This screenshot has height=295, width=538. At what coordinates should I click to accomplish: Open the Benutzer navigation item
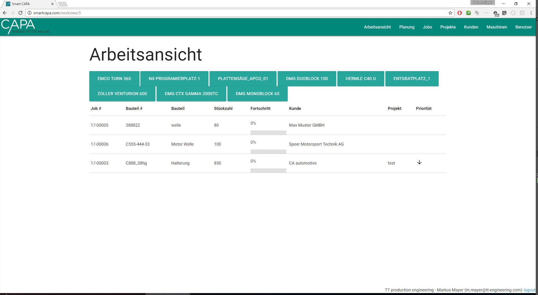click(x=523, y=27)
